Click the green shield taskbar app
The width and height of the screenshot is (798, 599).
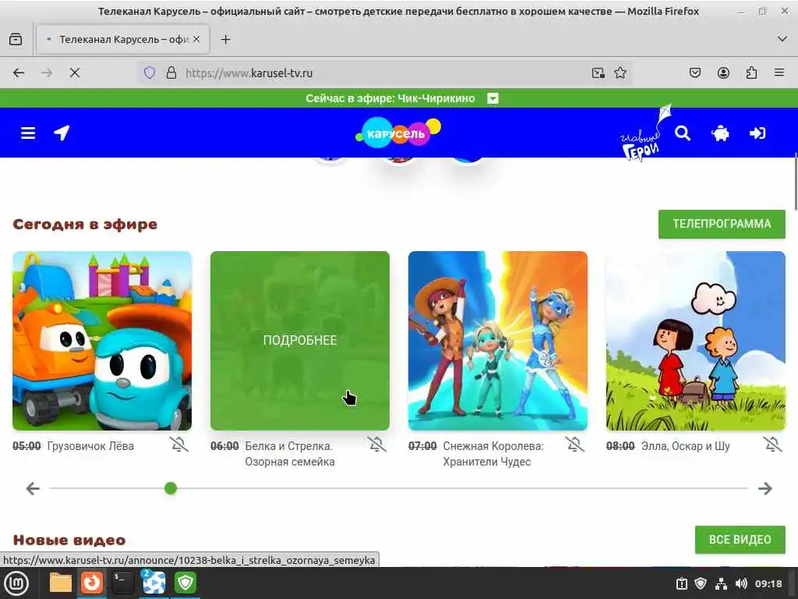coord(185,583)
